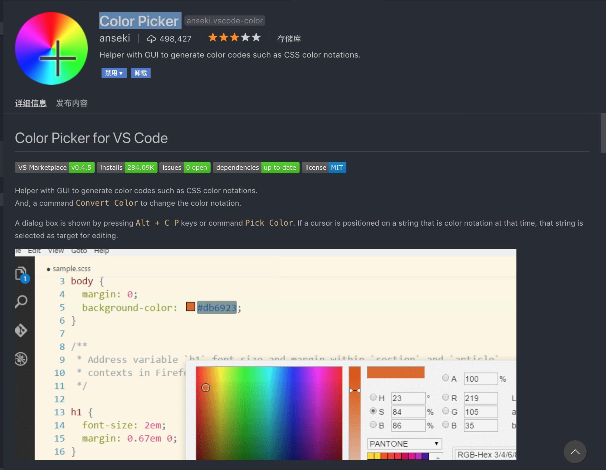Select the HSB B brightness radio button
The image size is (606, 470).
pyautogui.click(x=373, y=425)
